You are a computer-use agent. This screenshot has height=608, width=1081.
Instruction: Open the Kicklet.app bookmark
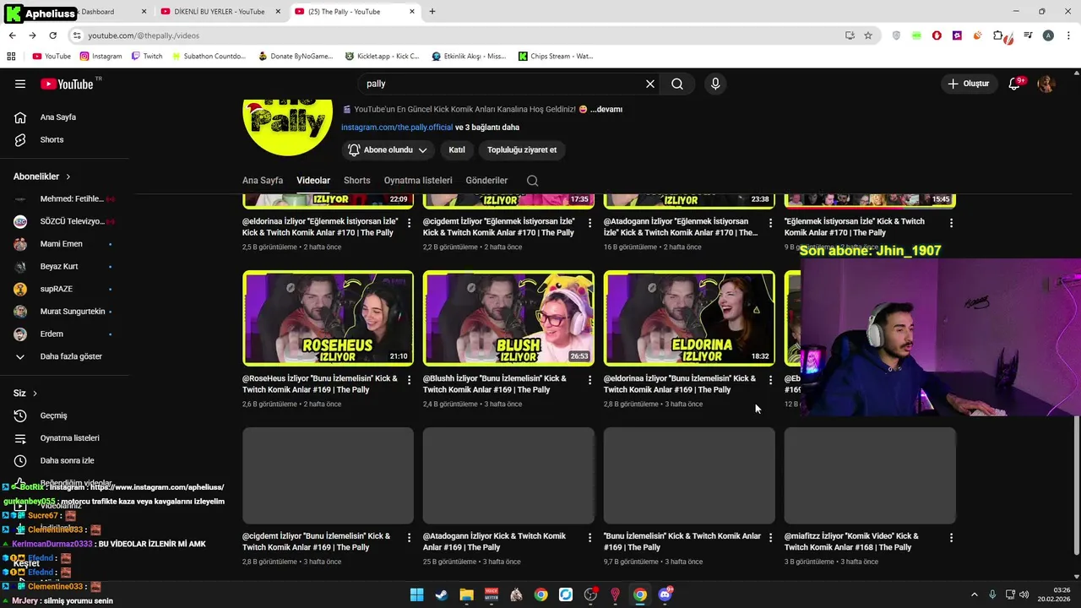click(382, 57)
